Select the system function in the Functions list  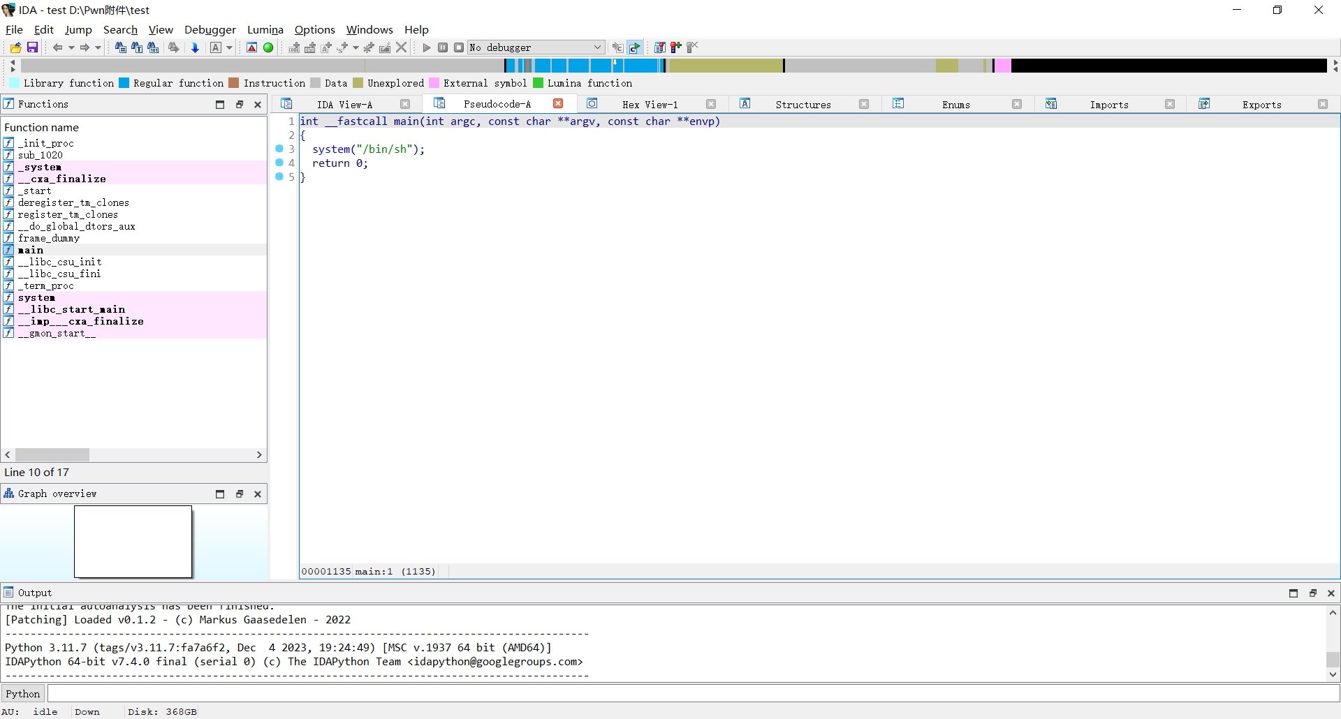[x=36, y=297]
